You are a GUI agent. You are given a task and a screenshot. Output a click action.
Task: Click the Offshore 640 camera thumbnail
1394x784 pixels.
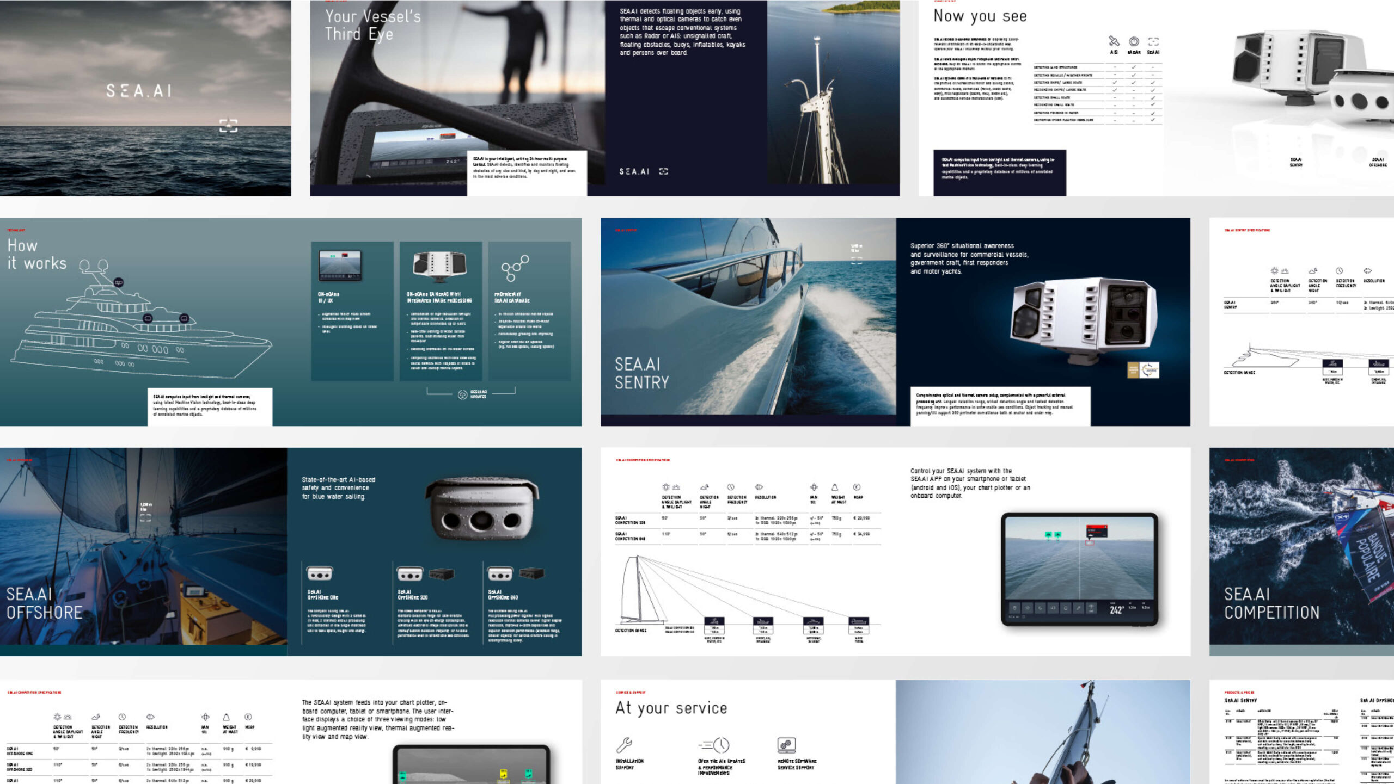click(x=500, y=573)
